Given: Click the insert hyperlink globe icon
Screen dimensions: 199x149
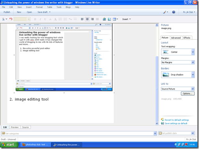Looking at the screenshot, I should pyautogui.click(x=104, y=19).
